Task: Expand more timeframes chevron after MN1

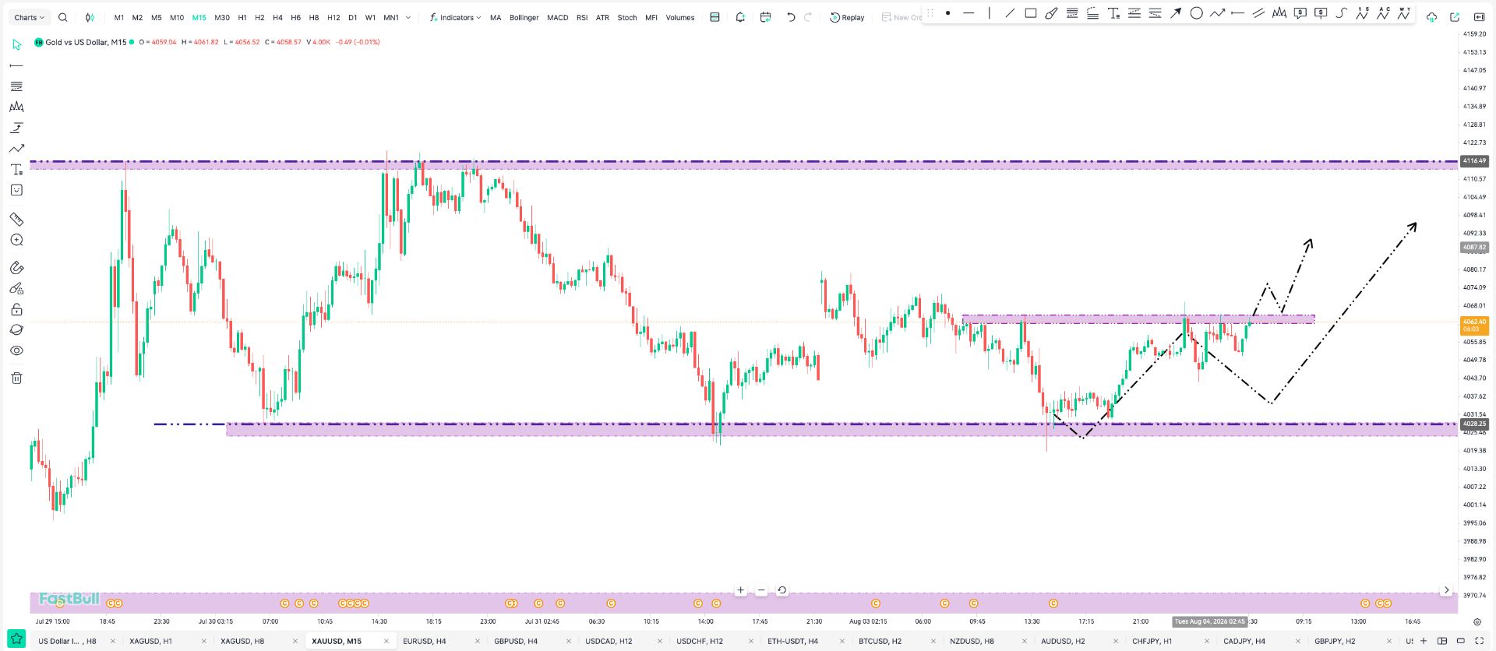Action: point(408,17)
